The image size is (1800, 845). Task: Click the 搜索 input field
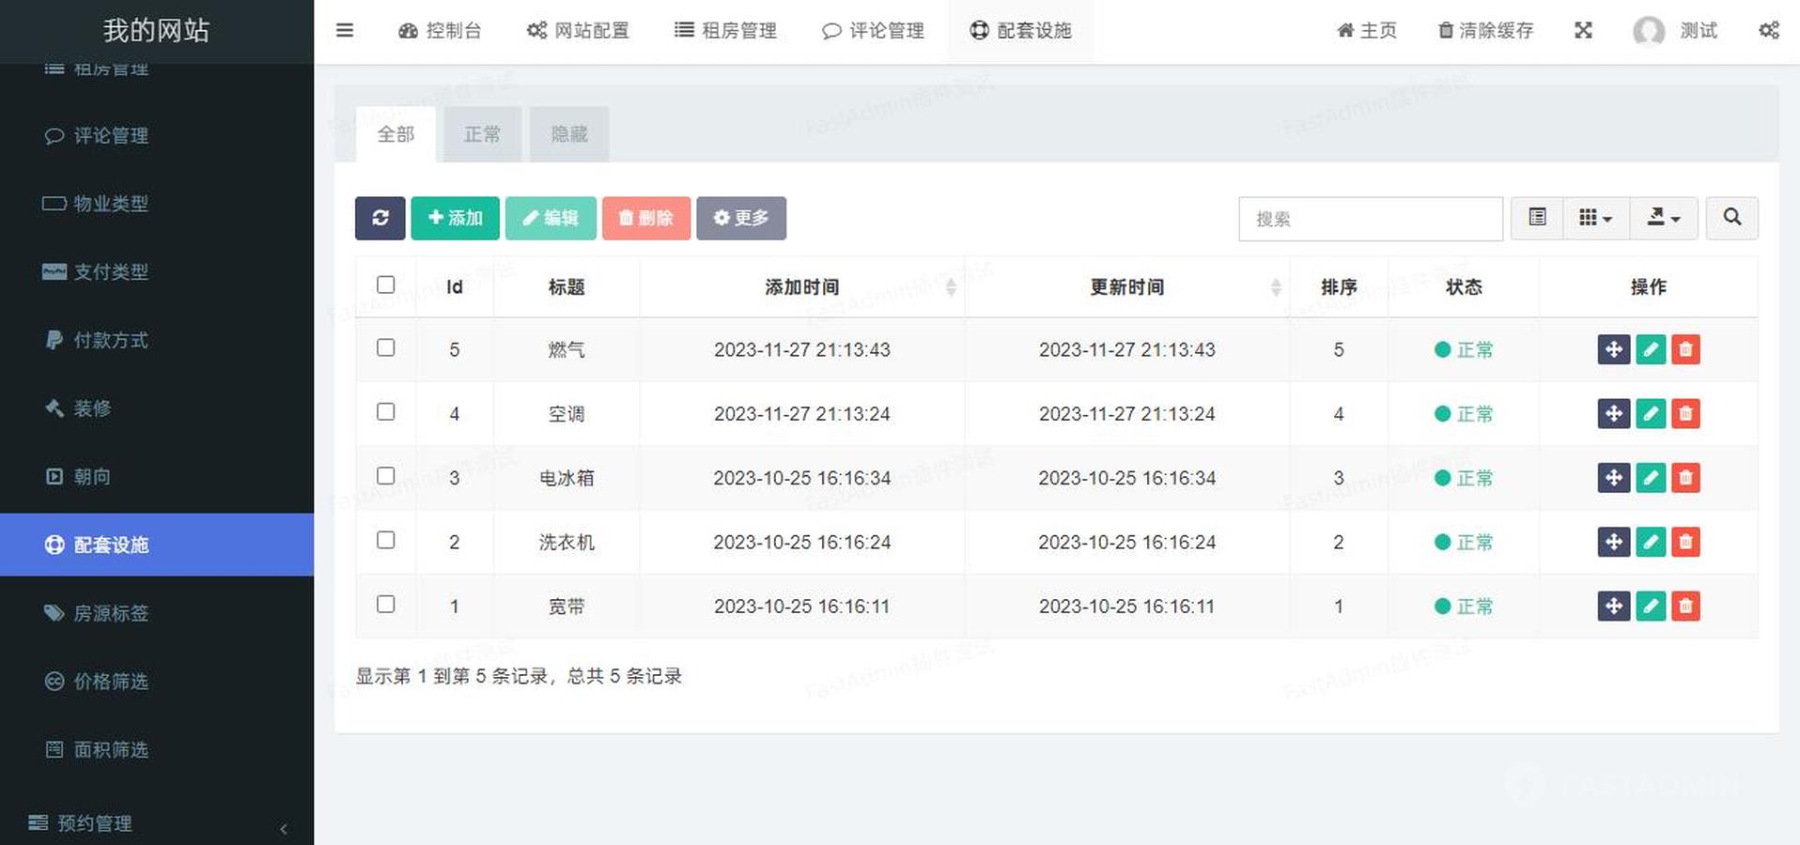[1370, 219]
